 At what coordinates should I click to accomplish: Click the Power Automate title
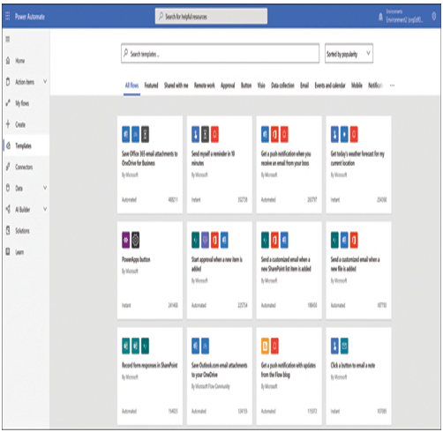coord(30,17)
